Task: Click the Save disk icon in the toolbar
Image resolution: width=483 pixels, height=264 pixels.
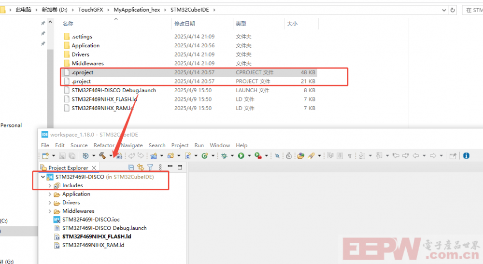Action: (62, 156)
